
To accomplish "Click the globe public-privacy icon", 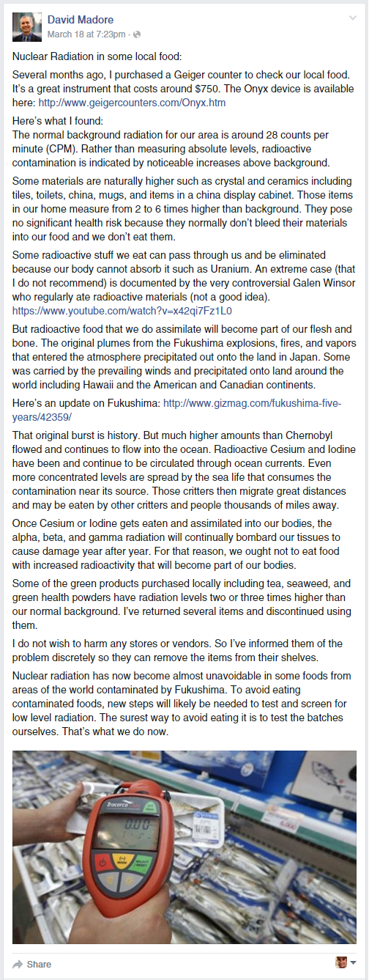I will click(137, 34).
